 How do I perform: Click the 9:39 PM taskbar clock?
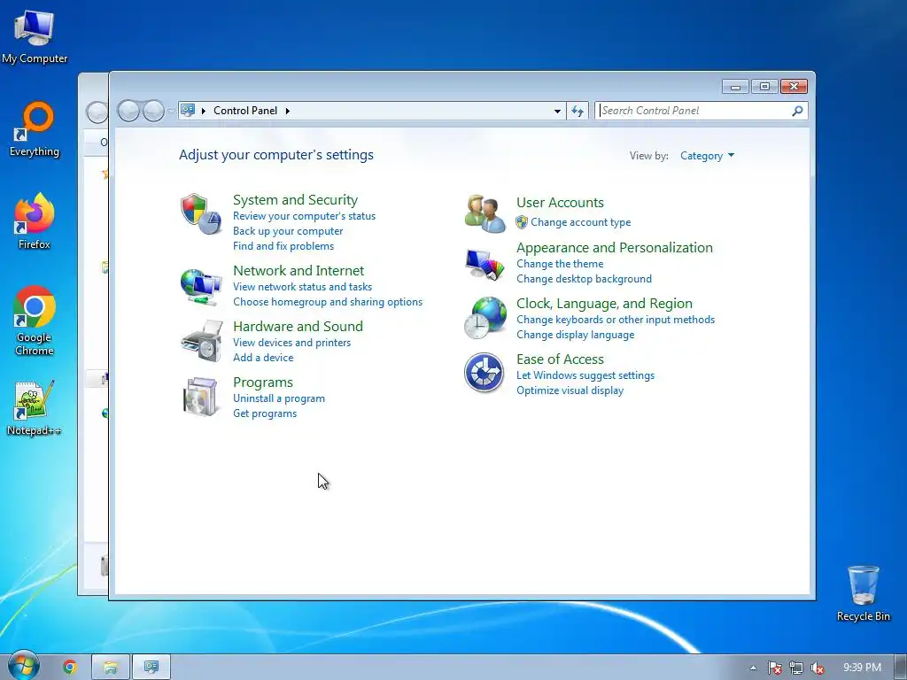tap(862, 668)
